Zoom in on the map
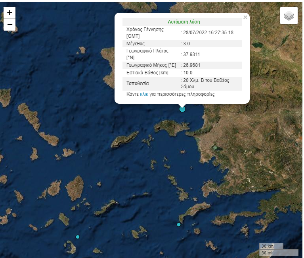Screen dimensions: 304x258 tap(10, 13)
